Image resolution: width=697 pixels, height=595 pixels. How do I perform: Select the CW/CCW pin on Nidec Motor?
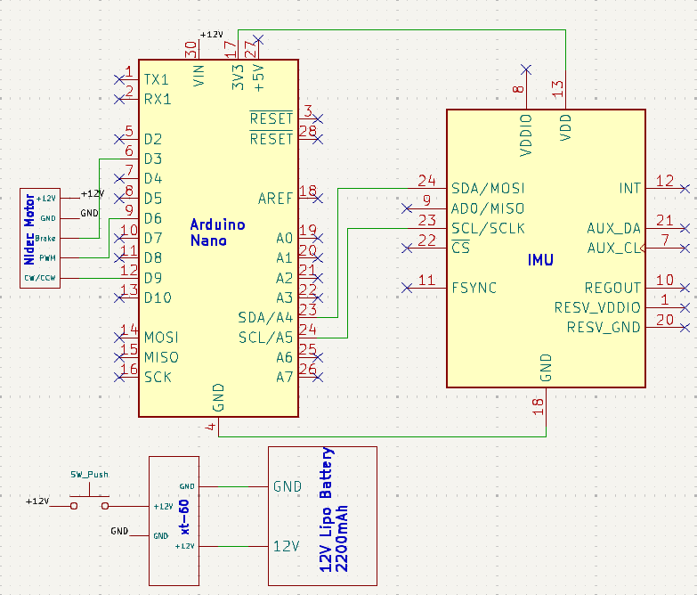click(40, 278)
